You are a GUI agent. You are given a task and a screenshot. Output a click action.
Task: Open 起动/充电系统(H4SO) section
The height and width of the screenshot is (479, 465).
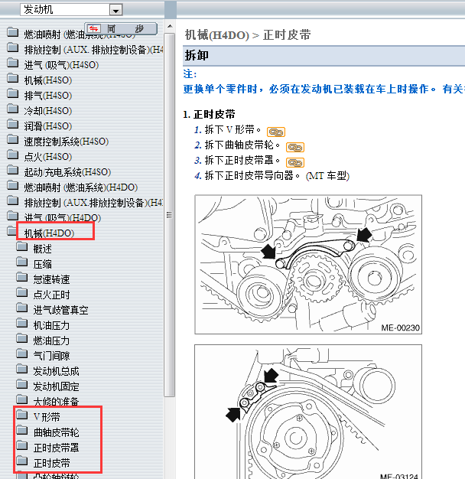click(x=67, y=172)
